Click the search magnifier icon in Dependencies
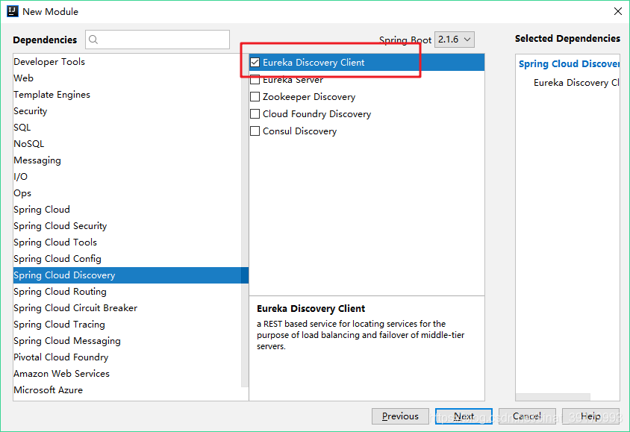Image resolution: width=630 pixels, height=432 pixels. point(93,40)
